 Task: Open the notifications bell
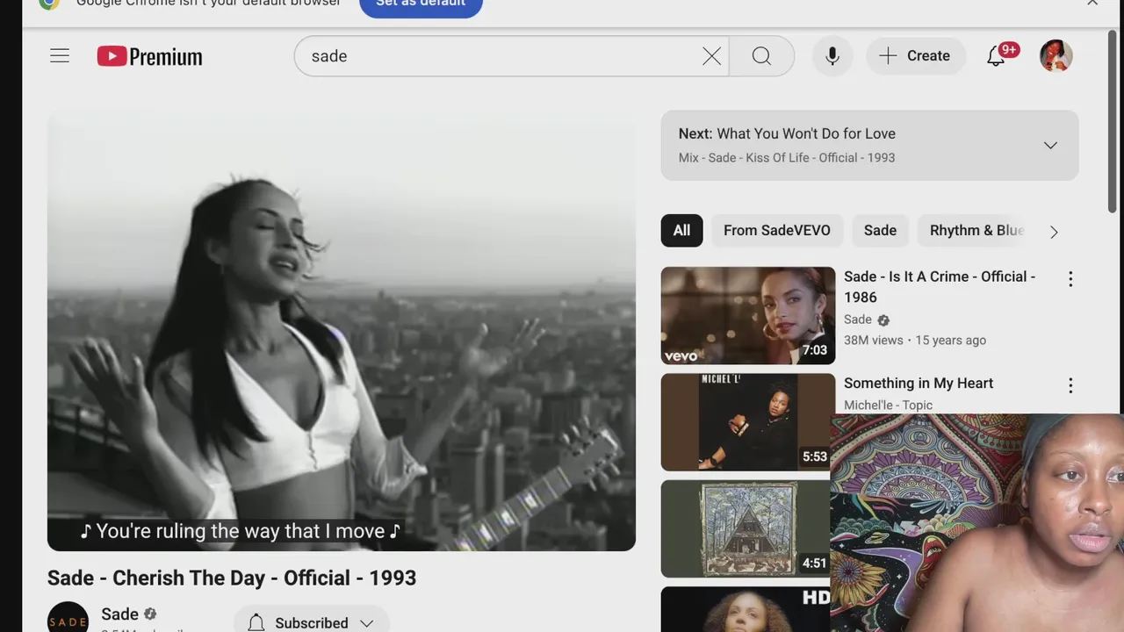[x=996, y=56]
